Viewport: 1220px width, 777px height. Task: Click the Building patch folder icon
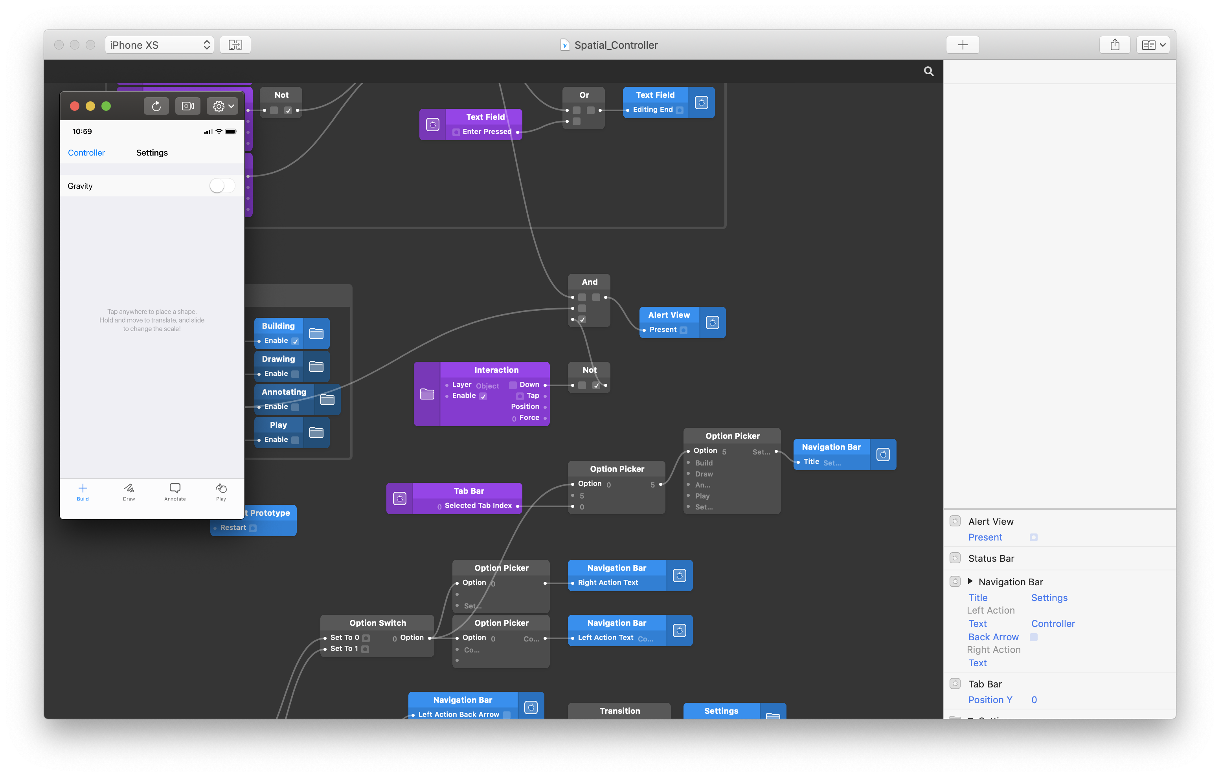pyautogui.click(x=316, y=333)
